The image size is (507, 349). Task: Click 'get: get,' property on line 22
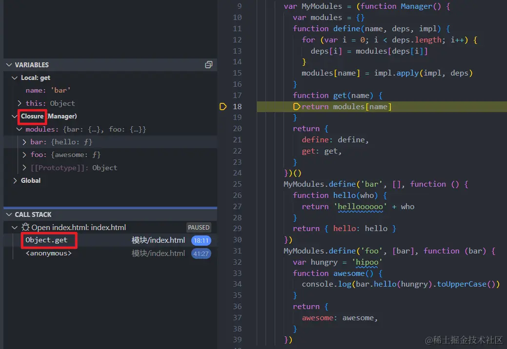(322, 151)
